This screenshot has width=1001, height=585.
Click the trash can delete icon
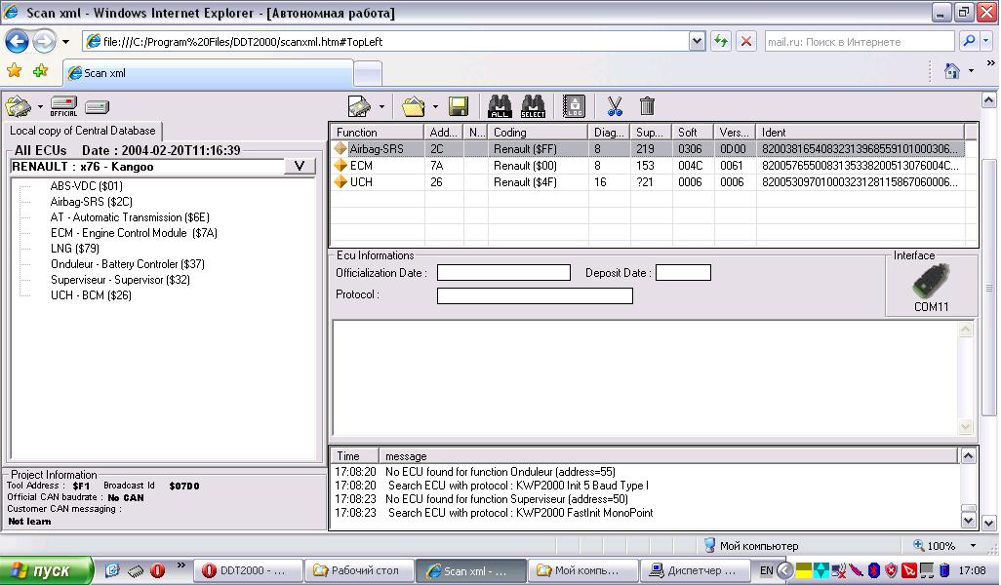[647, 106]
